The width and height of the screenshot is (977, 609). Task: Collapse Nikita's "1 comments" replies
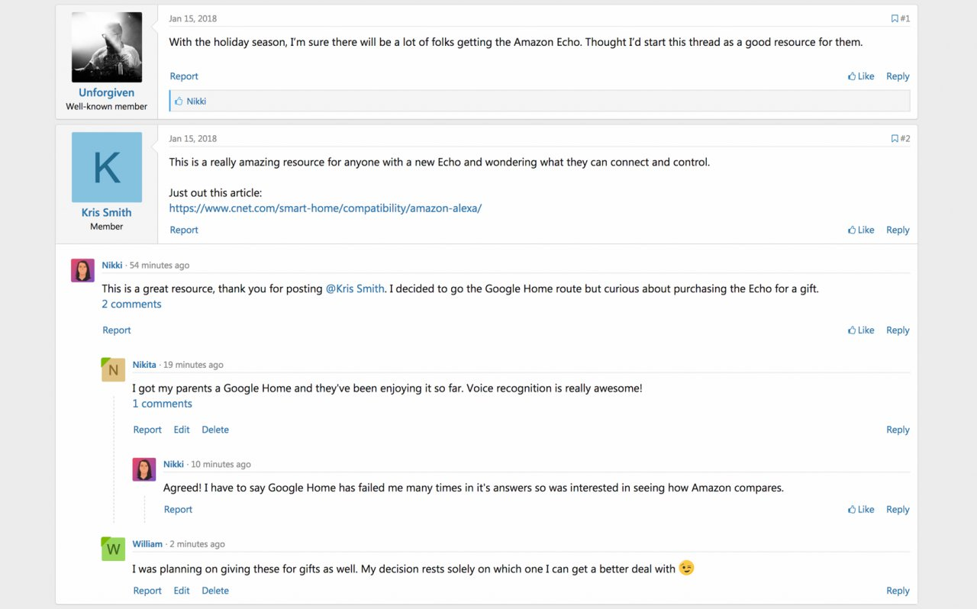162,404
